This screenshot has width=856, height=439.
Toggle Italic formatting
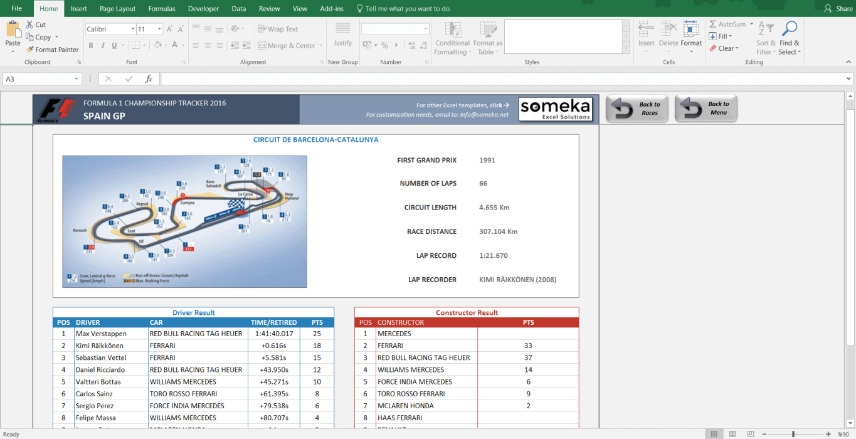103,45
